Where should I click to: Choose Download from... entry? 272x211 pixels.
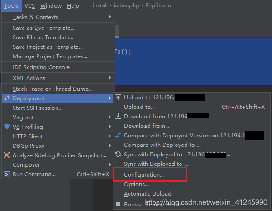point(191,126)
